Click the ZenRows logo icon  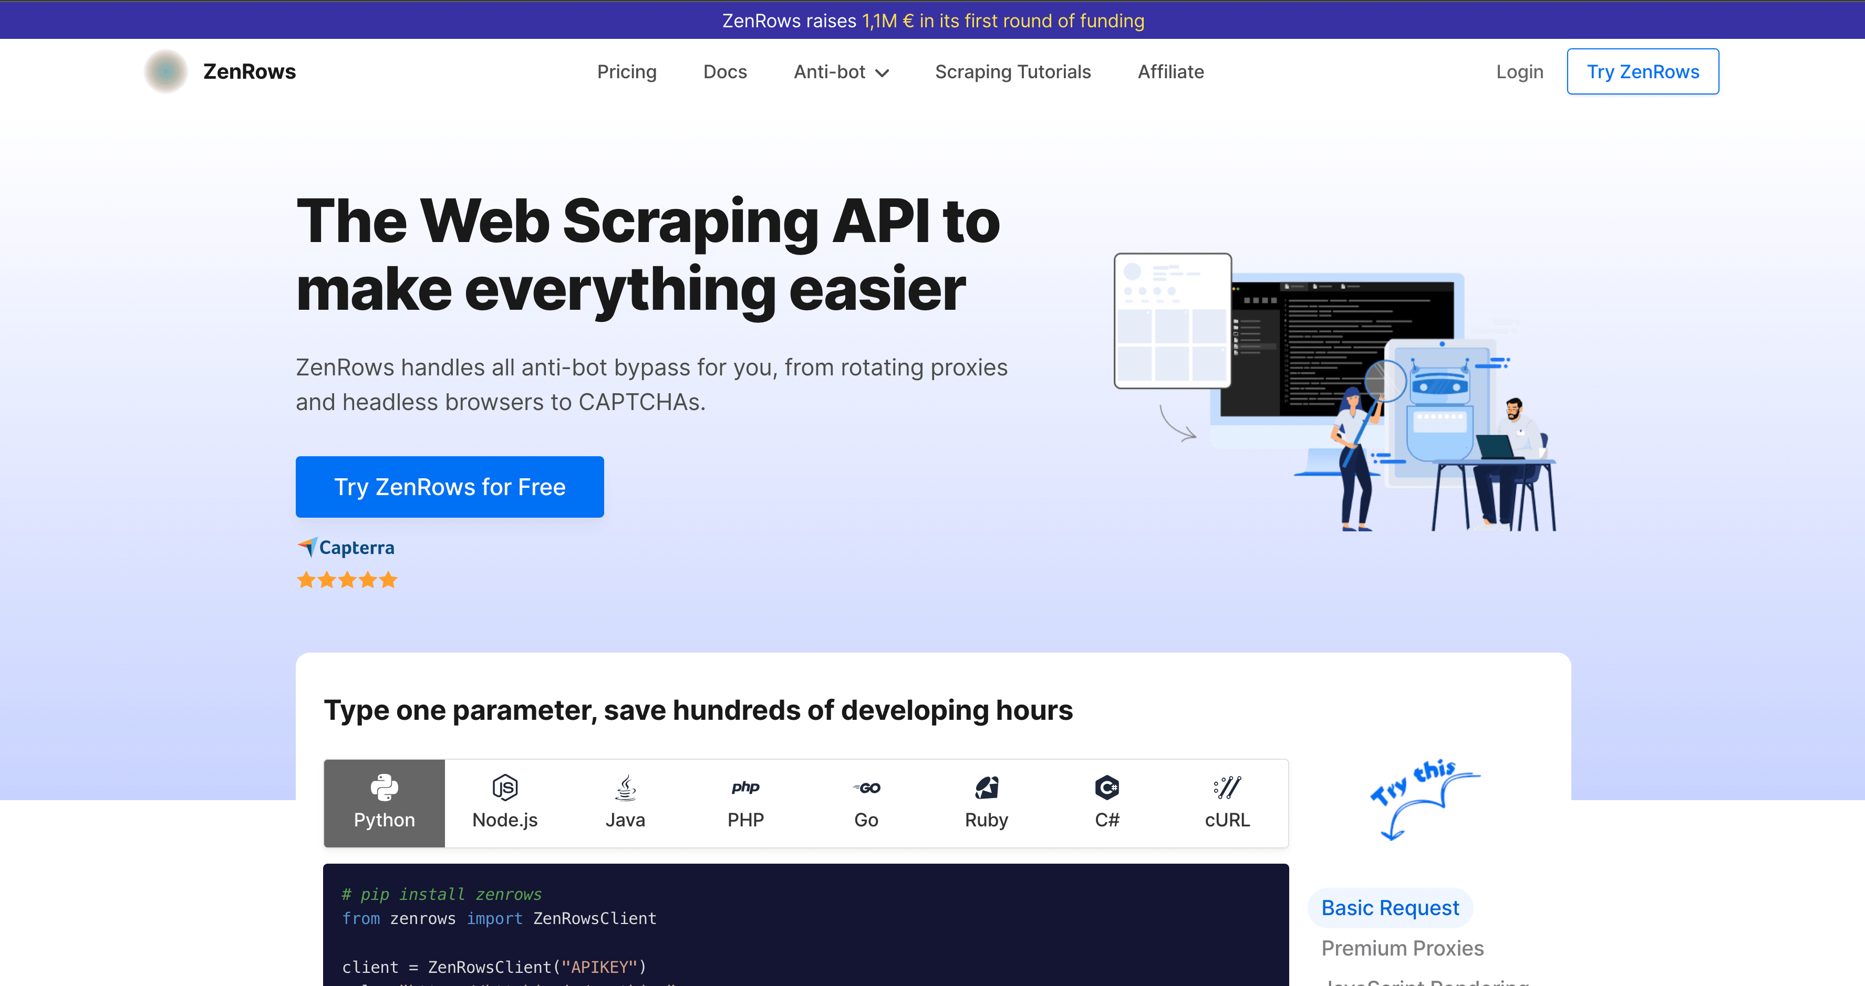(x=166, y=71)
